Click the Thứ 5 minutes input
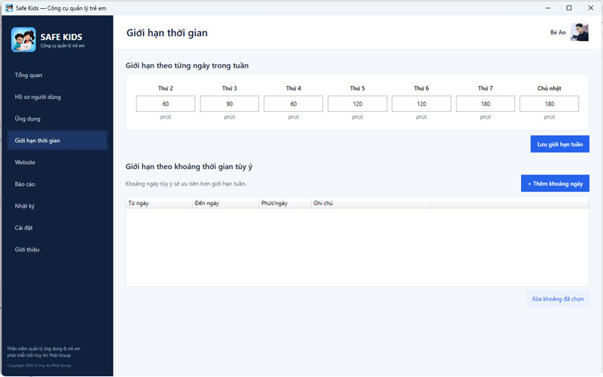Image resolution: width=603 pixels, height=377 pixels. 357,104
